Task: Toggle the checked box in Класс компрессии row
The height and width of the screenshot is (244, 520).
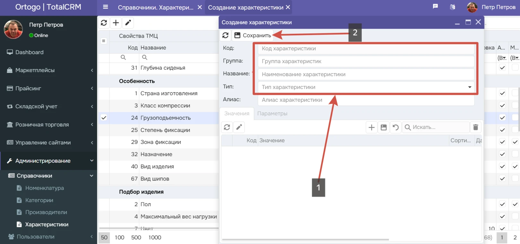Action: tap(502, 105)
